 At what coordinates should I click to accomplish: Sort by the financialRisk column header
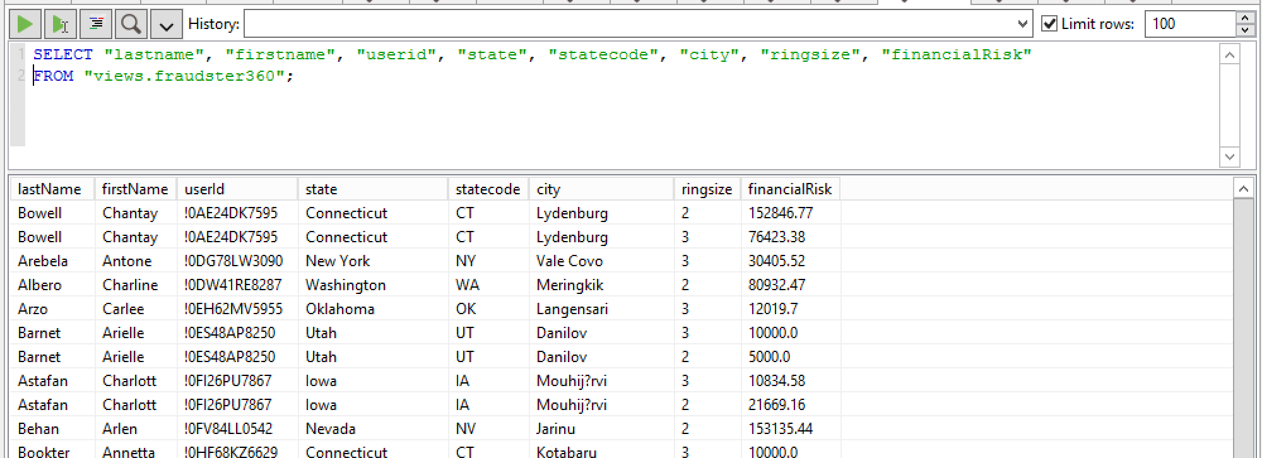789,189
